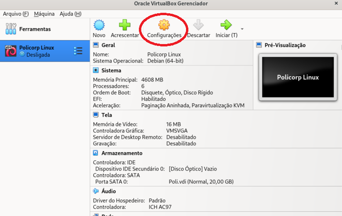Click the Acrescentar toolbar label
This screenshot has height=216, width=342.
pos(125,35)
